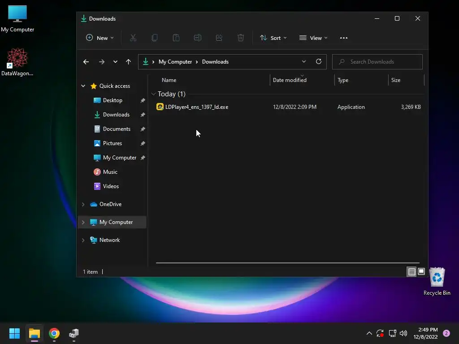Click the Application type cell
459x344 pixels.
tap(351, 107)
